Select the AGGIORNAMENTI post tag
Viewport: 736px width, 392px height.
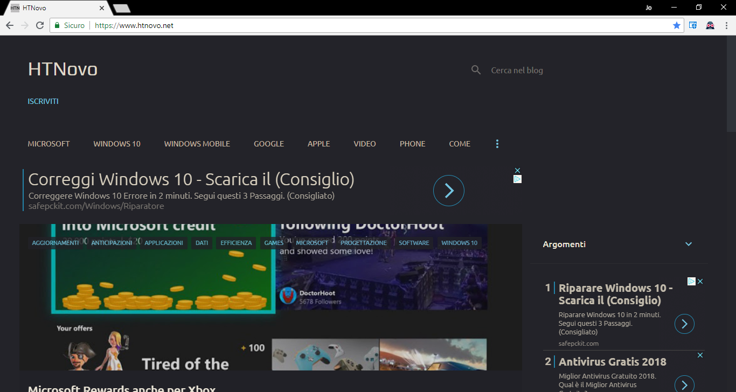click(x=55, y=243)
